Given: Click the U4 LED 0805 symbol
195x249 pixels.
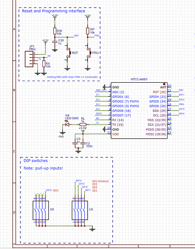Looking at the screenshot, I should click(67, 124).
